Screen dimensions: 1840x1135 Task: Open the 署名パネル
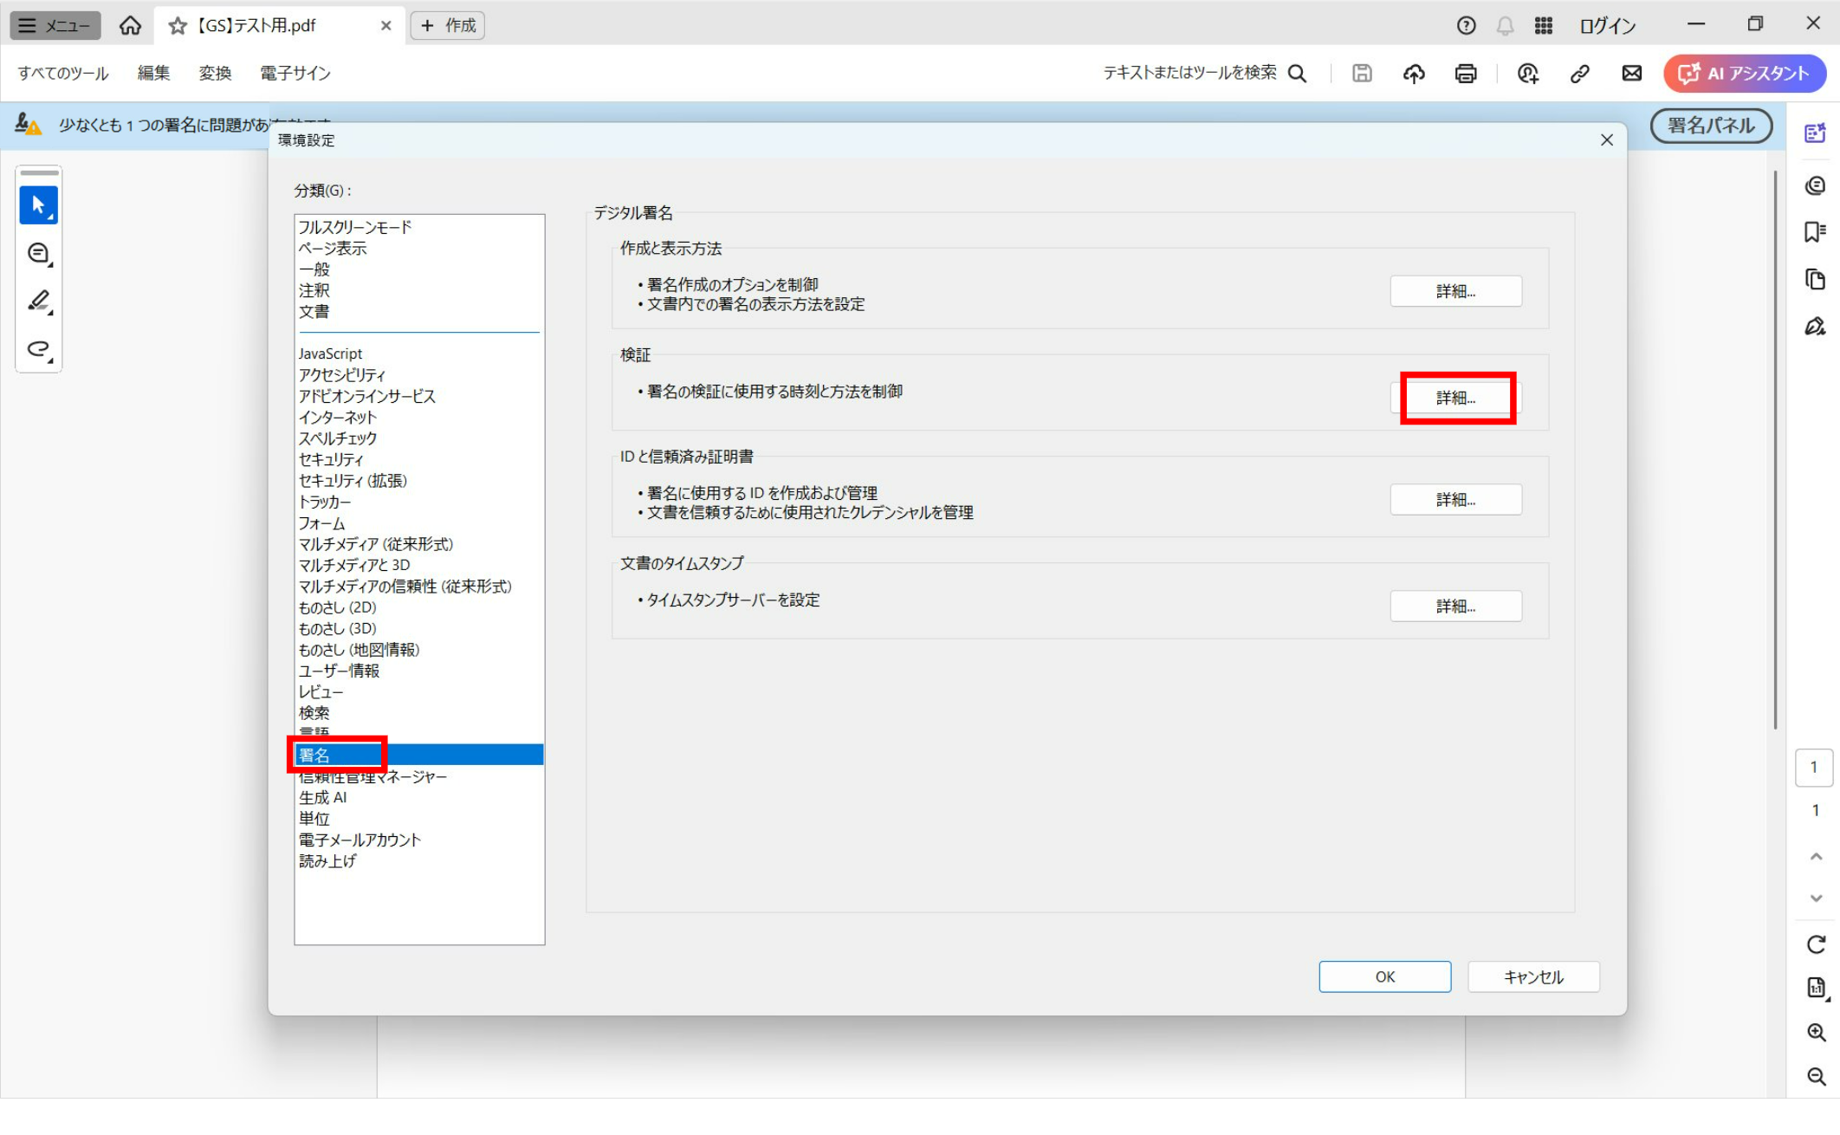coord(1711,126)
